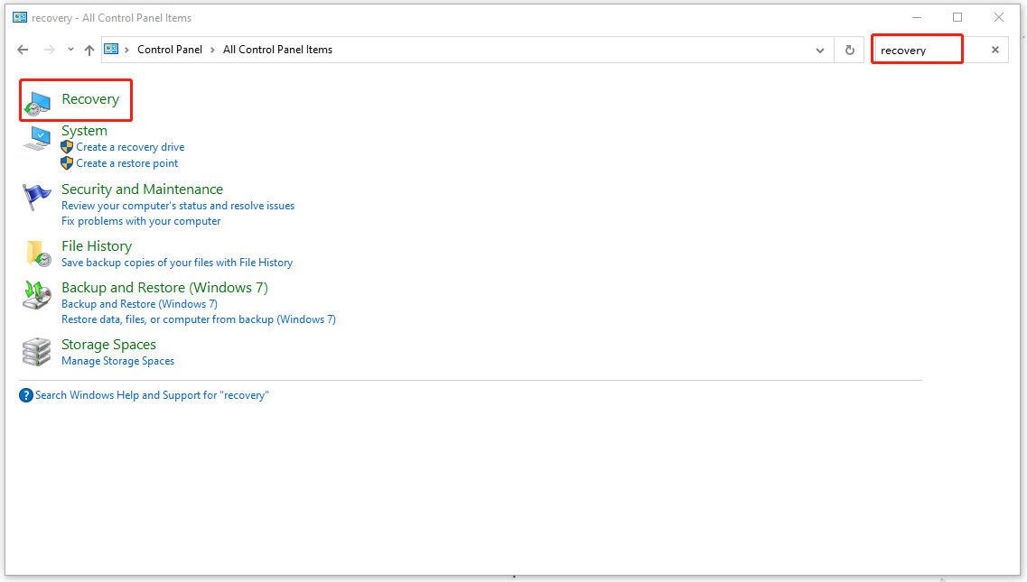This screenshot has height=582, width=1027.
Task: Expand the address bar history dropdown
Action: tap(819, 51)
